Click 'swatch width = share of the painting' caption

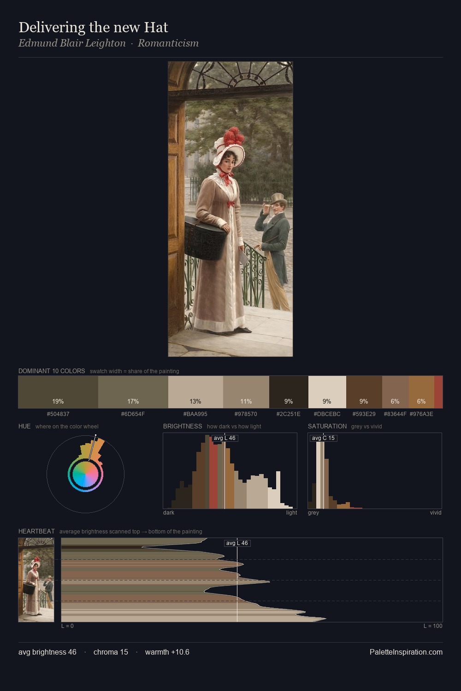coord(135,371)
